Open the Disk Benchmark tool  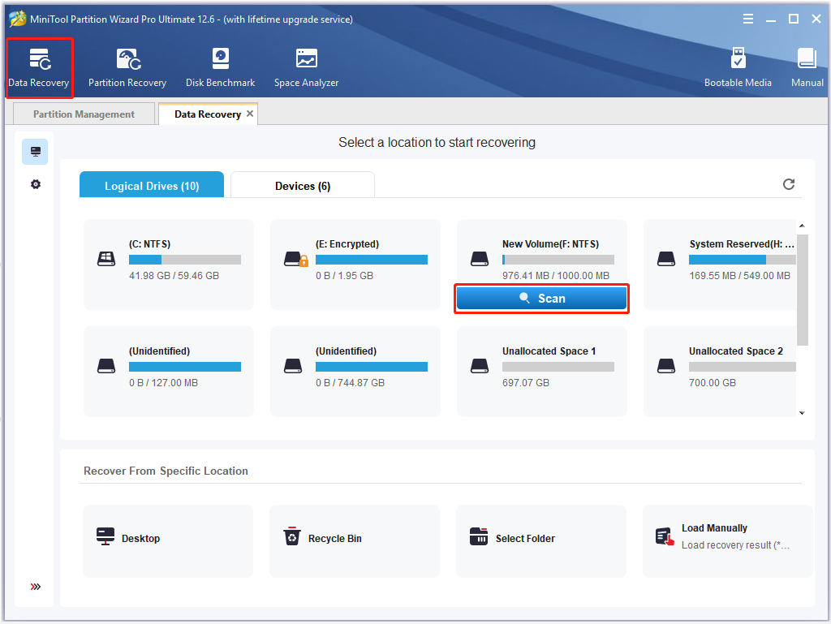[x=221, y=68]
